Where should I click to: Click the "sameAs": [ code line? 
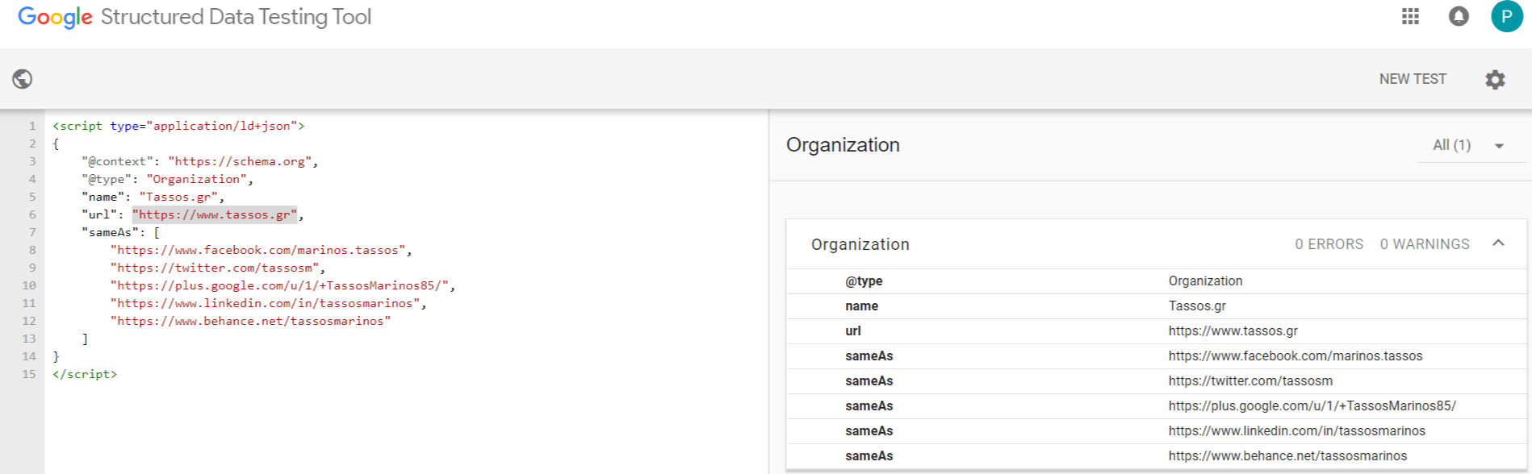pos(120,232)
